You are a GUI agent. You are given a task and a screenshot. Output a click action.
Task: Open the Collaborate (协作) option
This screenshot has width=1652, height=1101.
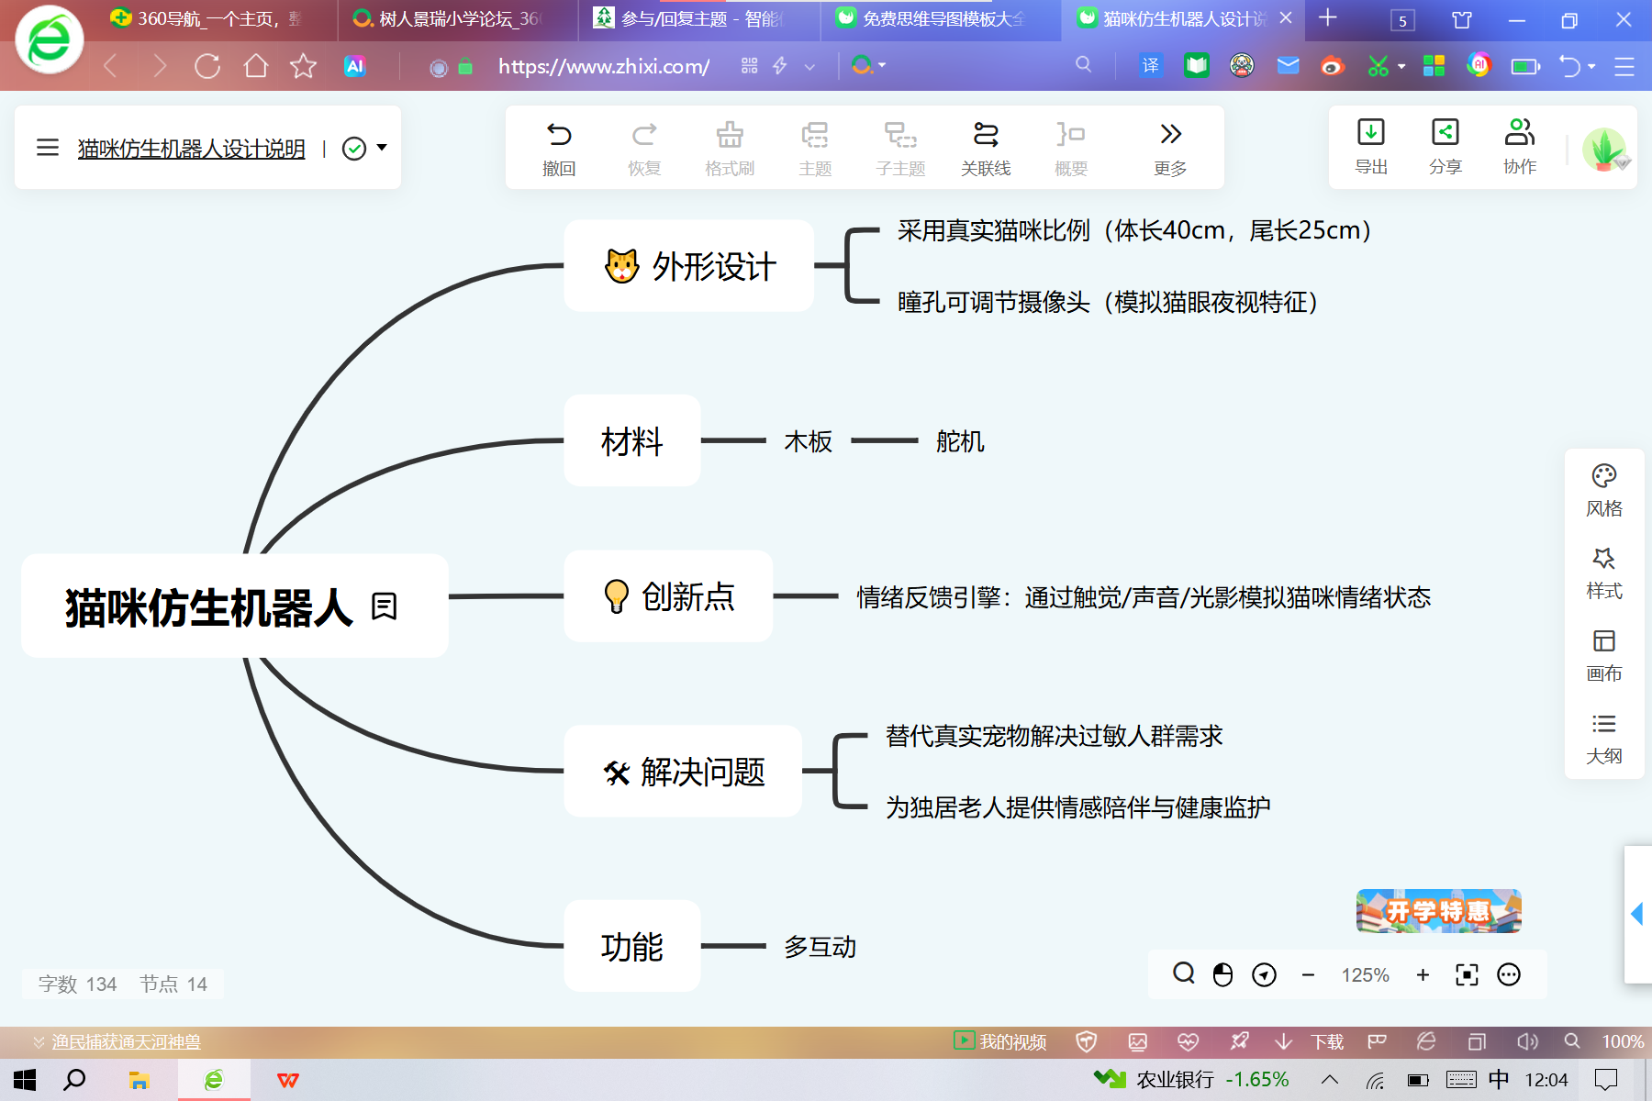click(x=1520, y=147)
